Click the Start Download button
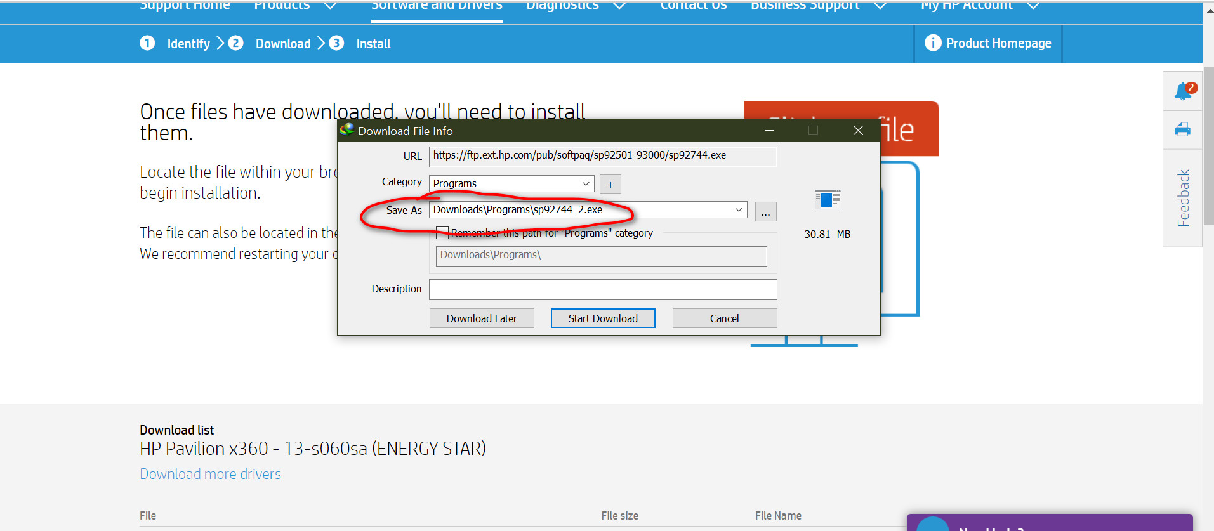1214x531 pixels. pyautogui.click(x=603, y=318)
